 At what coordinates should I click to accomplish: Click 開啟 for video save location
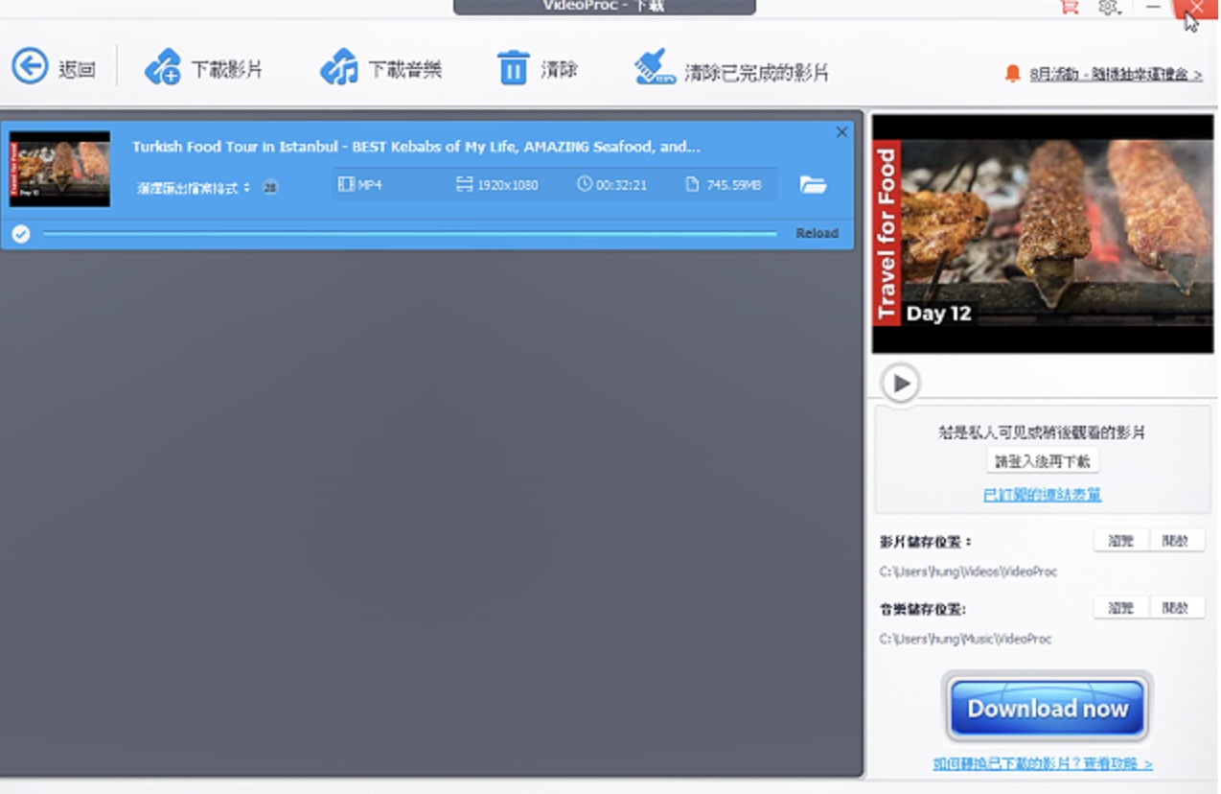1176,541
